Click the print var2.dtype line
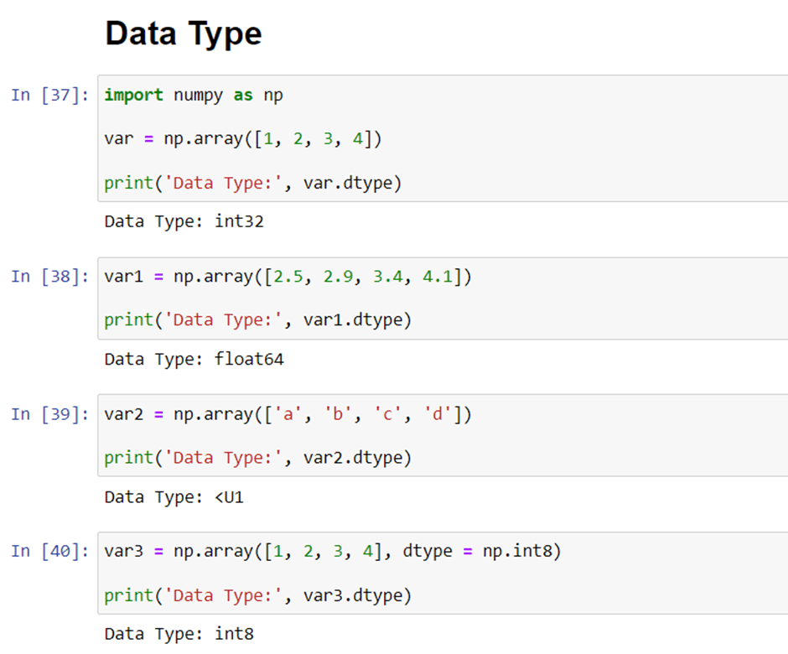 258,458
